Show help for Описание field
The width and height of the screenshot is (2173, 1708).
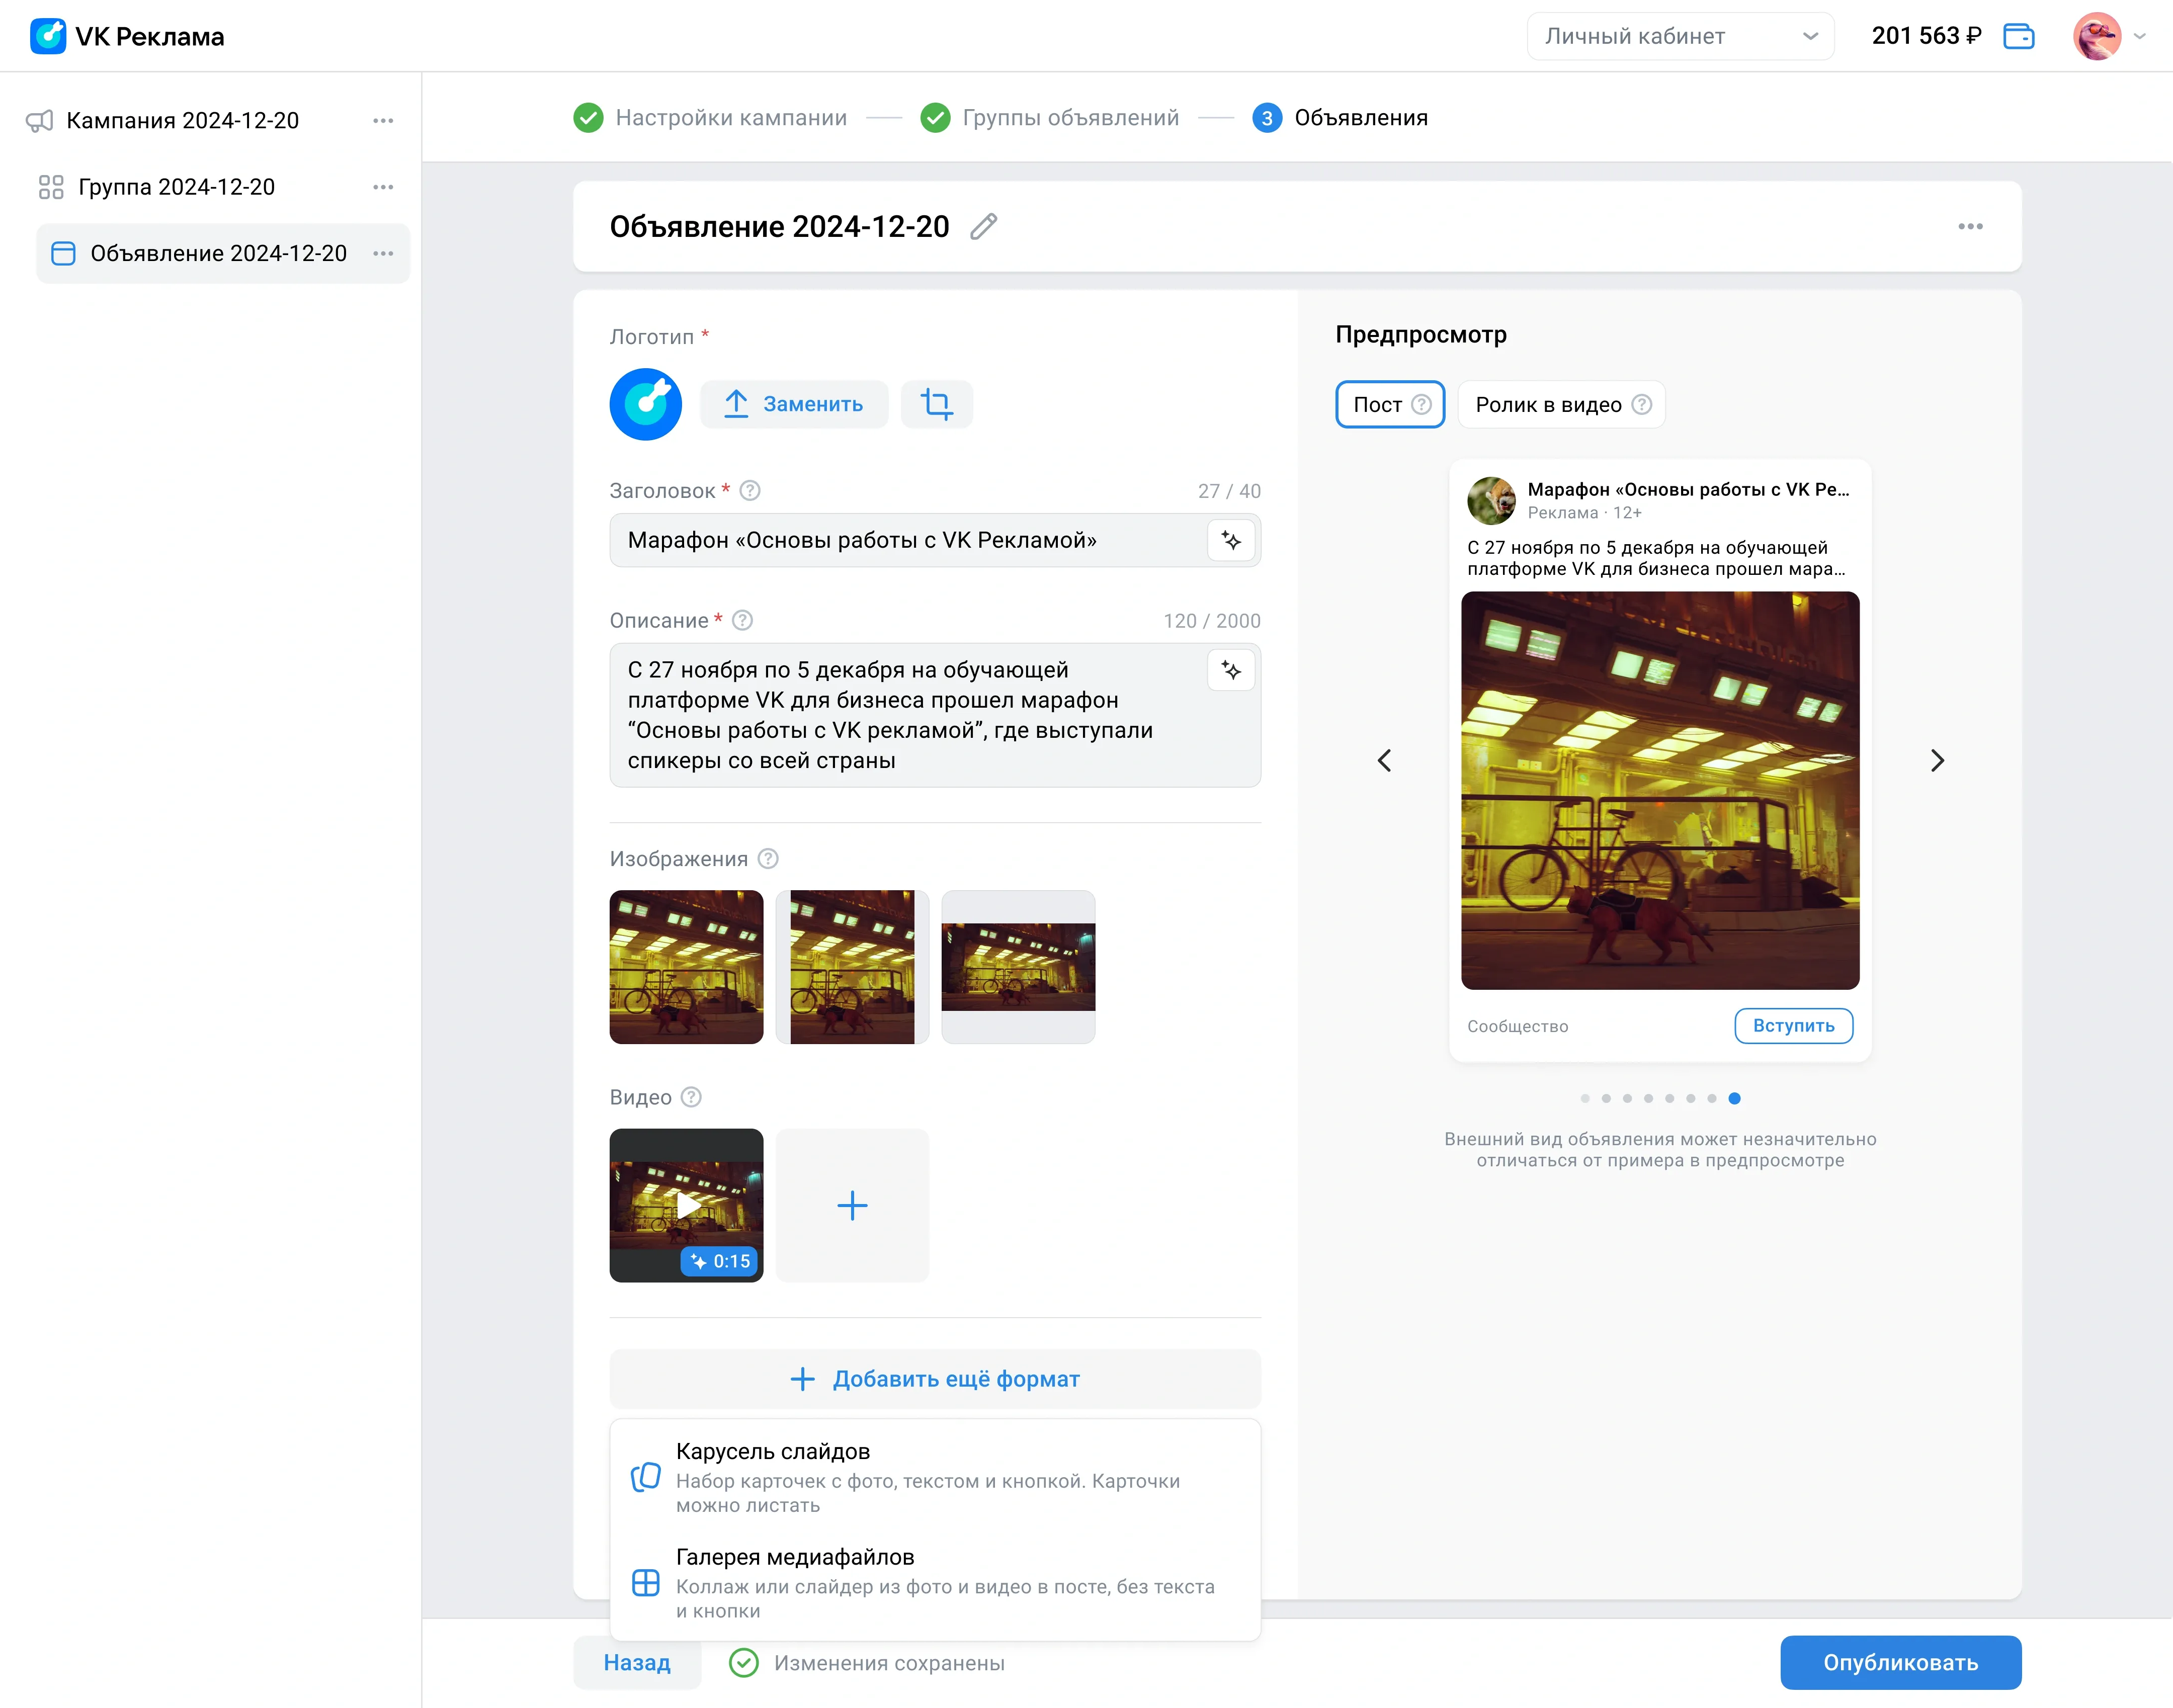point(742,620)
